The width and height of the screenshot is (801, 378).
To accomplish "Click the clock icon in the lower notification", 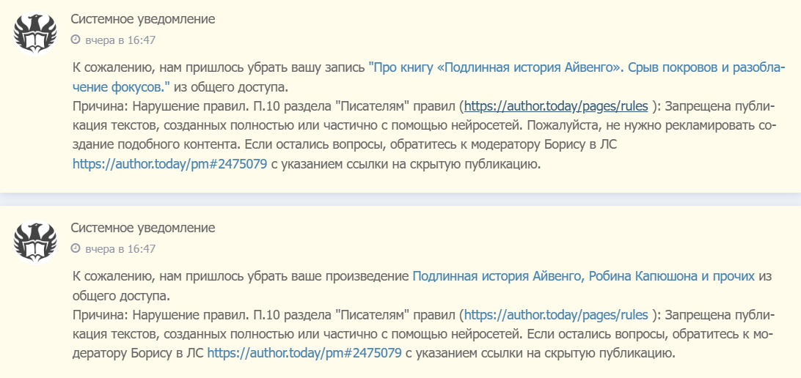I will click(76, 249).
